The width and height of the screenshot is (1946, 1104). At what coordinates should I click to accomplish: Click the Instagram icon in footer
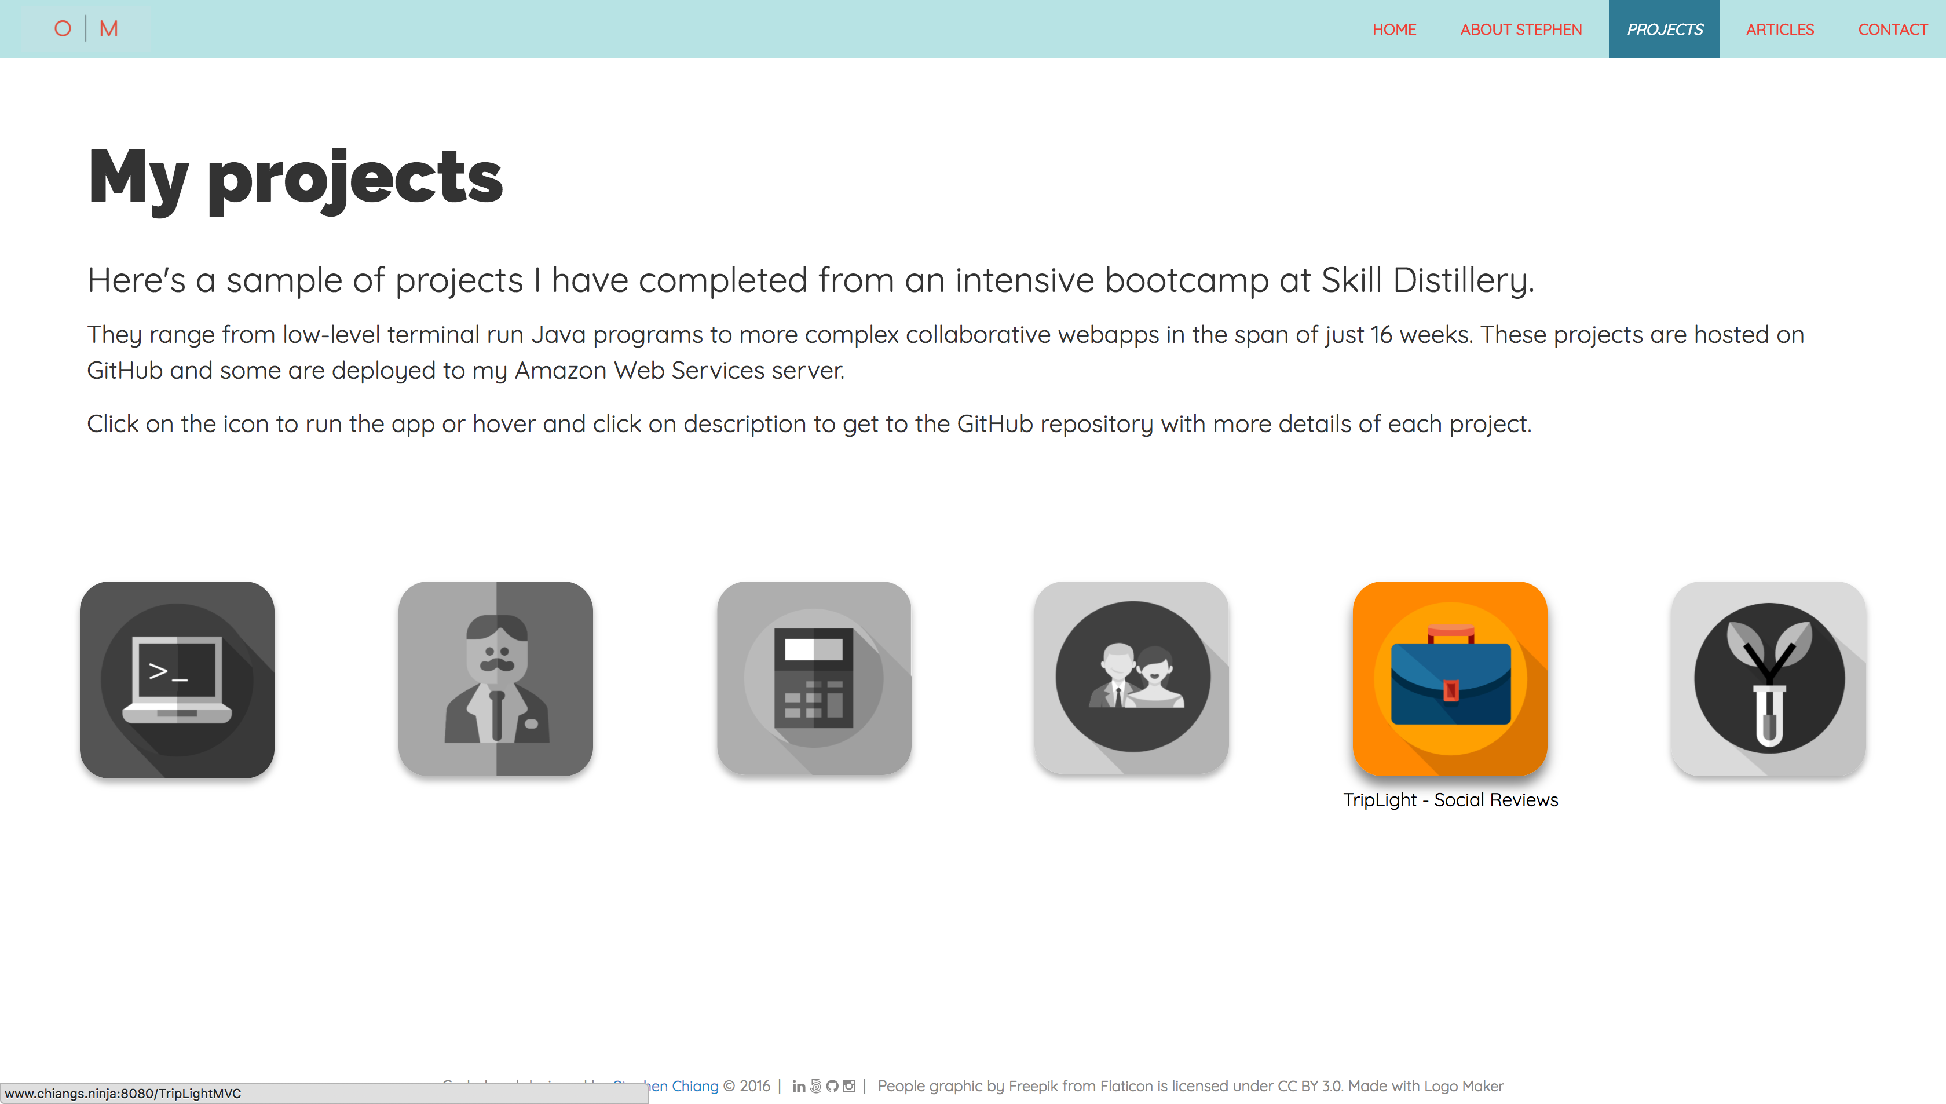pos(849,1086)
